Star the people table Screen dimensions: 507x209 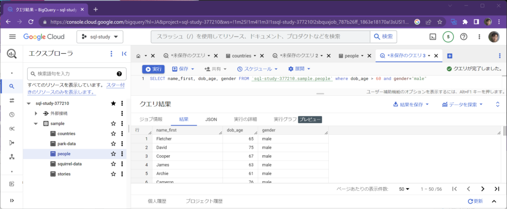pos(113,154)
